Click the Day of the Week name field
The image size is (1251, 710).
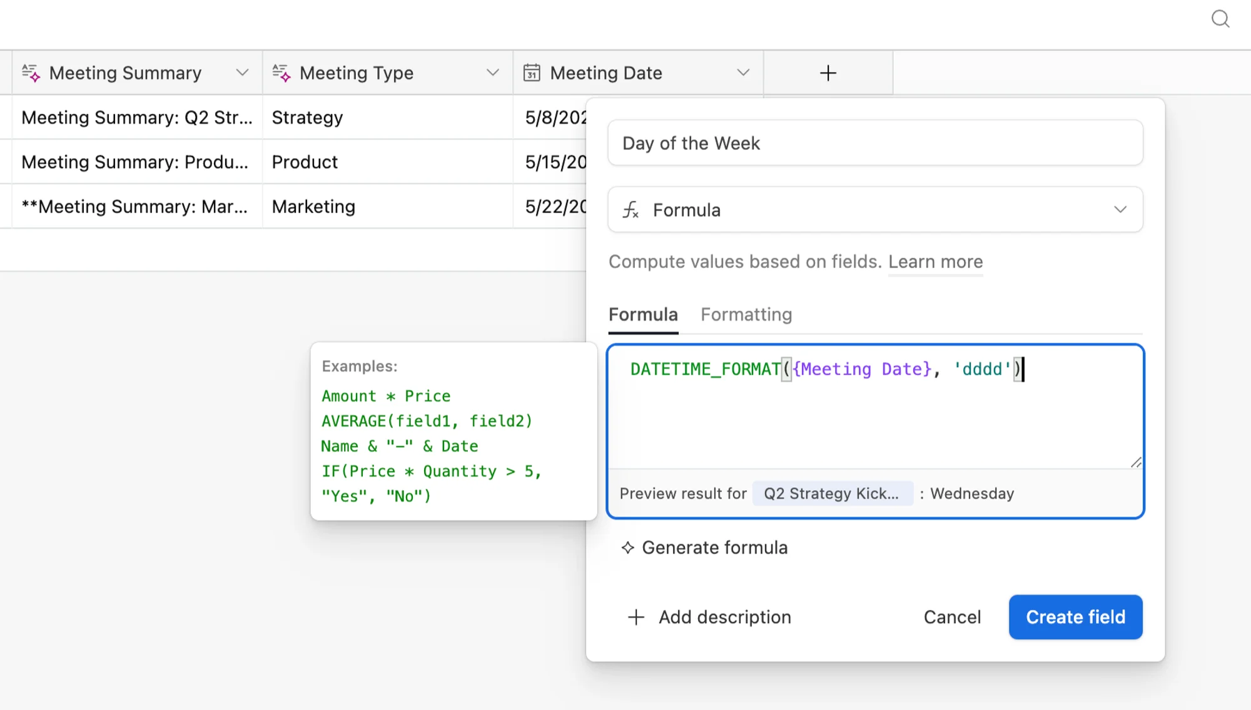tap(875, 143)
